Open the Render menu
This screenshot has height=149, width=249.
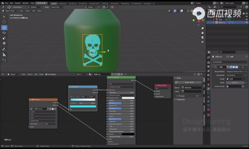pos(18,3)
